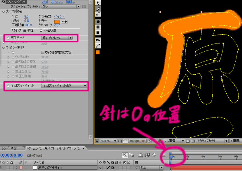Open the 1 画面 view layout selector
242x171 pixels.
point(236,141)
